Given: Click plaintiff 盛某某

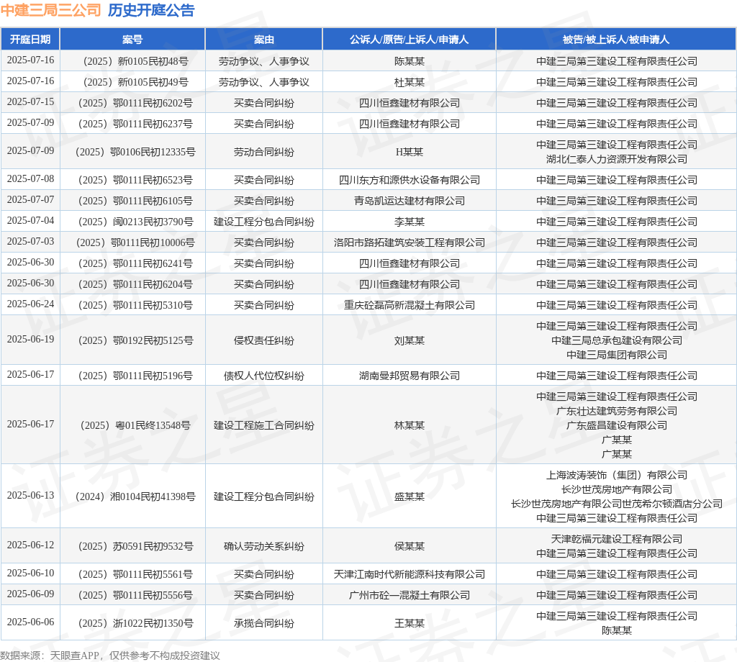Looking at the screenshot, I should tap(409, 496).
